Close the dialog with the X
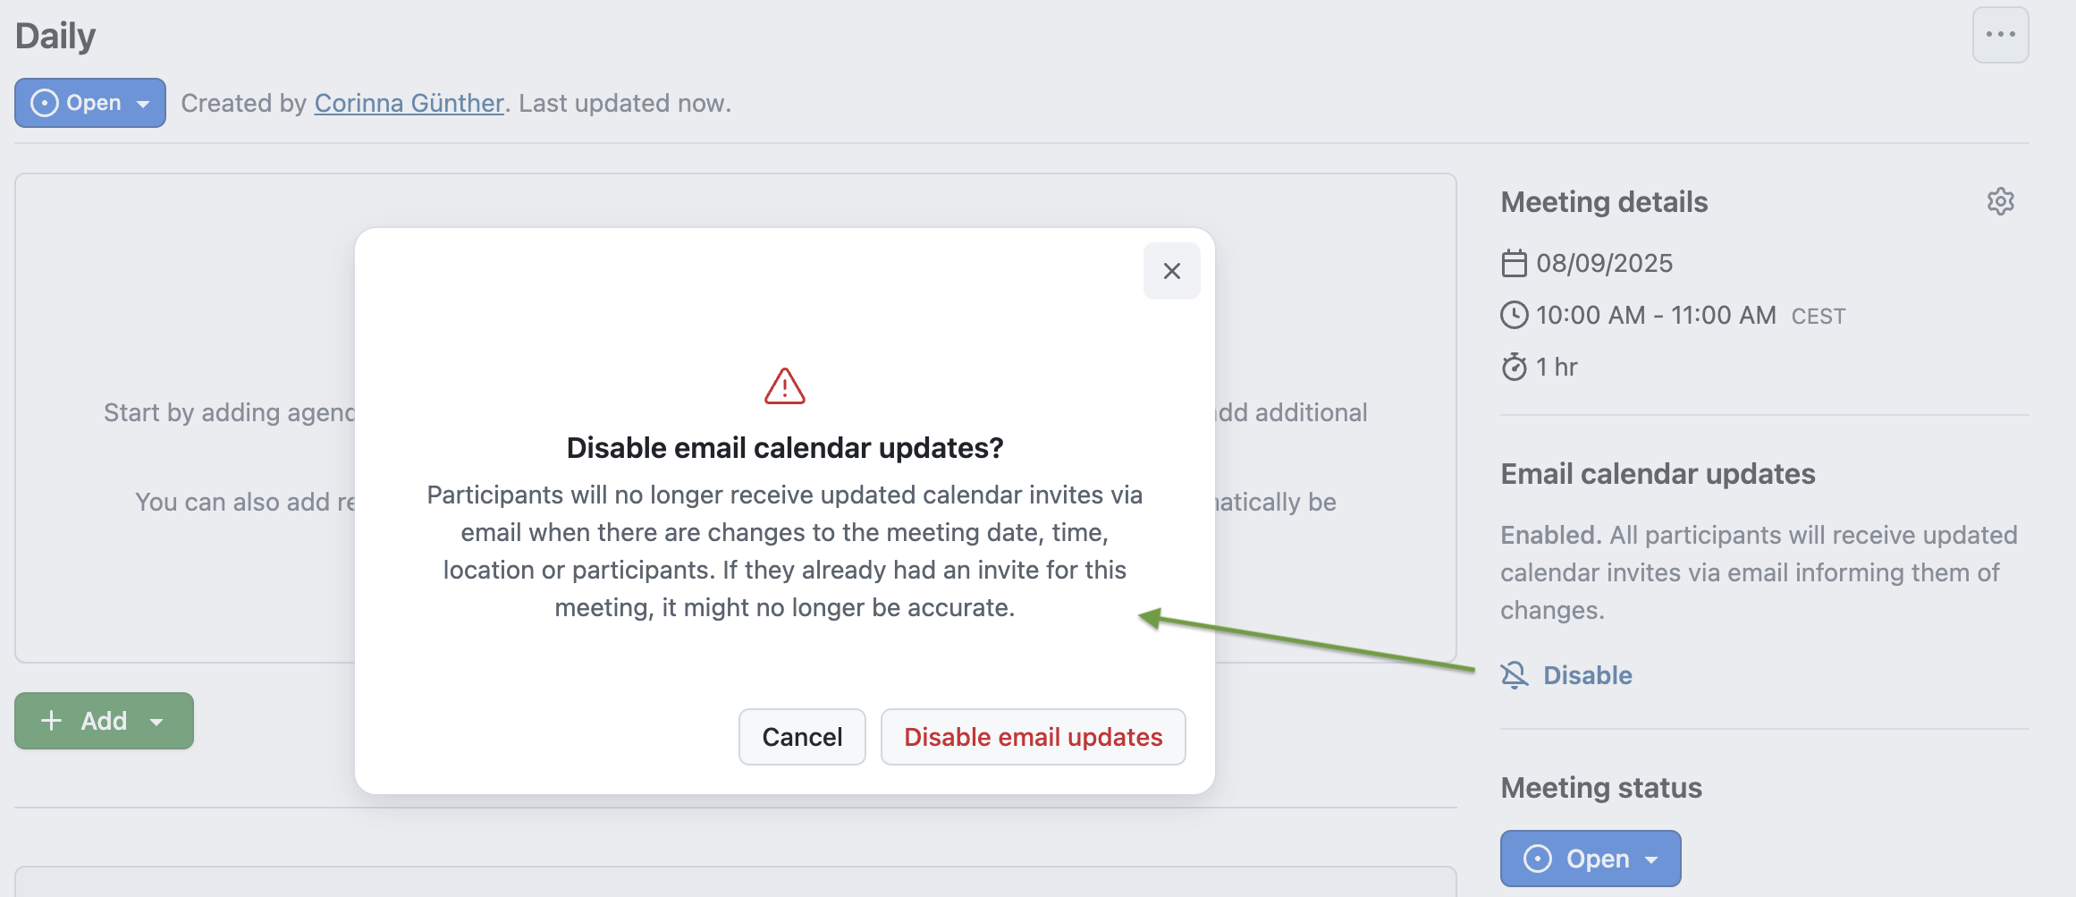Viewport: 2076px width, 897px height. point(1171,271)
